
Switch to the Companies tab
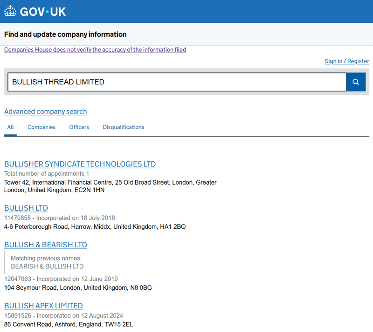(41, 127)
